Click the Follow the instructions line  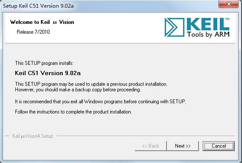click(73, 112)
